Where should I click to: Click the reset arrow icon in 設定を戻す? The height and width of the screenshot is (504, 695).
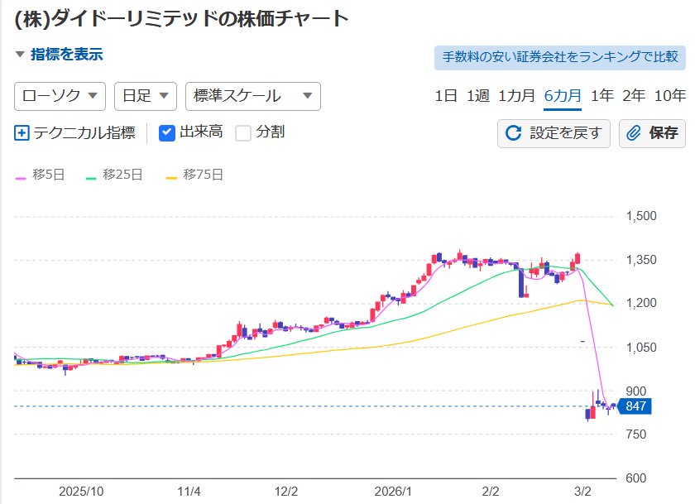(x=513, y=133)
